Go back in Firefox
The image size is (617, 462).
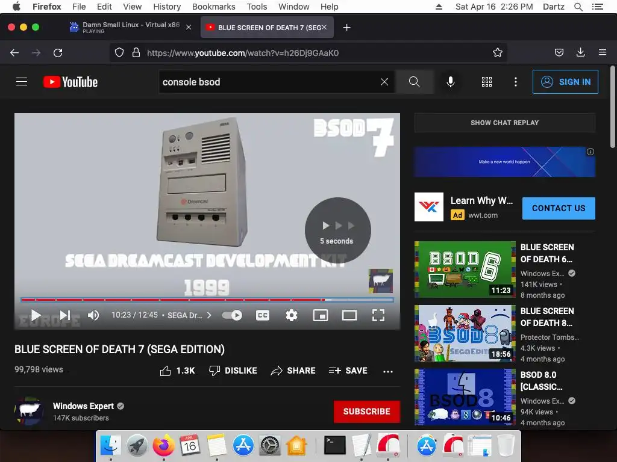(14, 53)
